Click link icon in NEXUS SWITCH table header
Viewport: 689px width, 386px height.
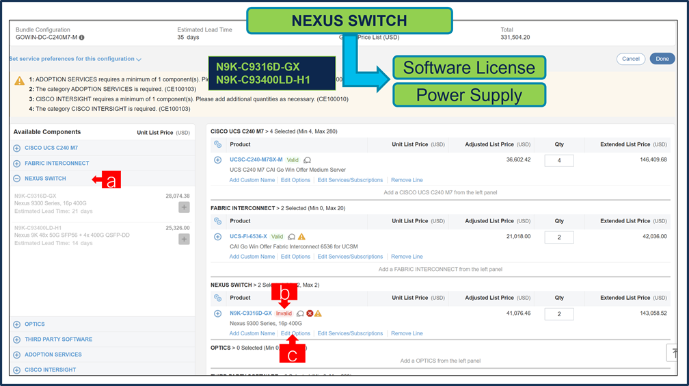217,298
